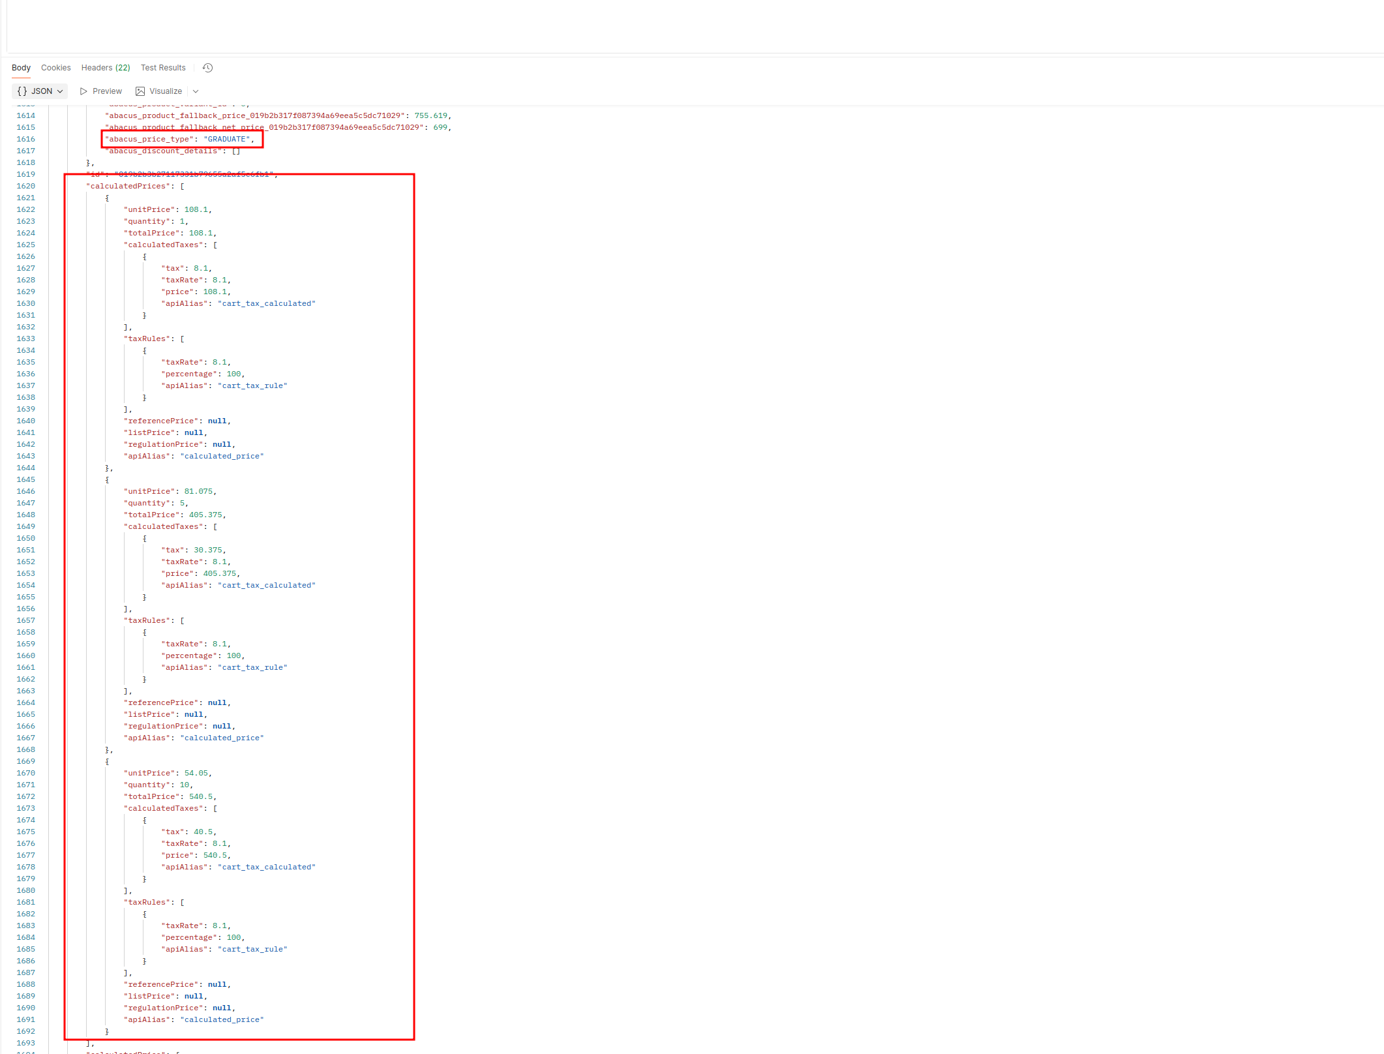The width and height of the screenshot is (1384, 1054).
Task: Click the calculatedPrices key on line 1620
Action: tap(128, 187)
